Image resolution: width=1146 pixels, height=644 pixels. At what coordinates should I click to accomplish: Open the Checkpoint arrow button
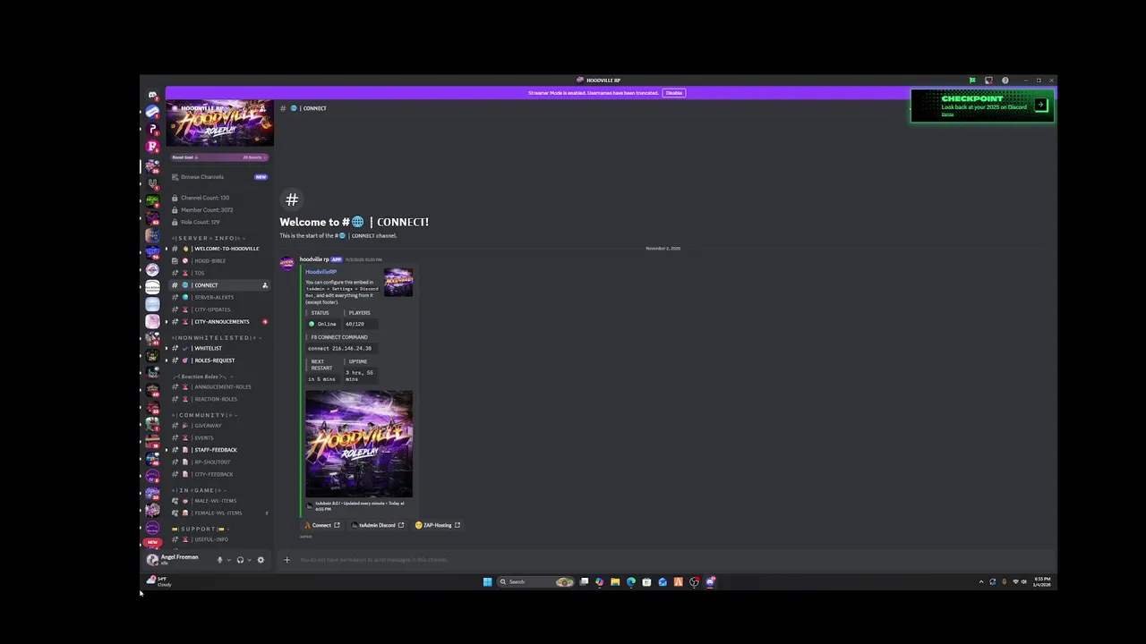[1040, 105]
